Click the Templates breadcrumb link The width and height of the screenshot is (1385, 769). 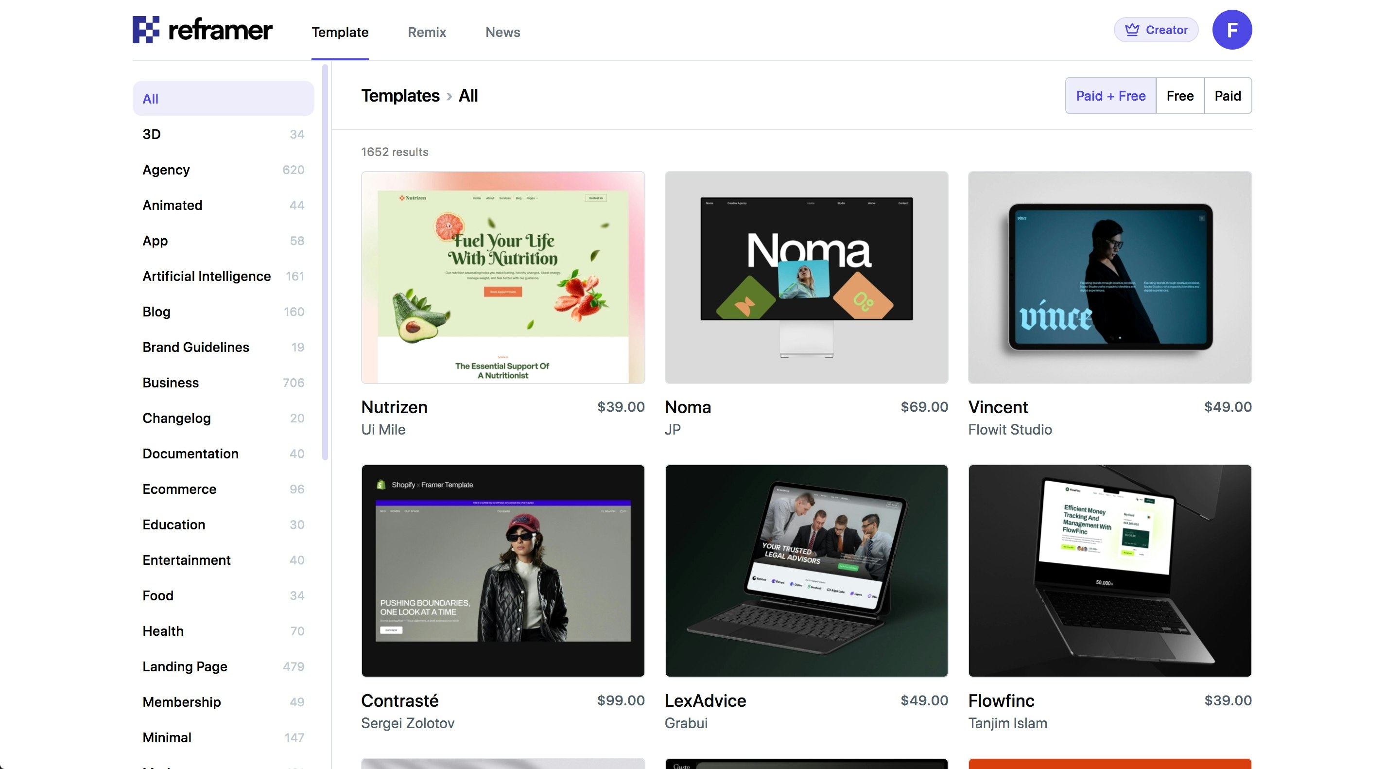point(400,96)
